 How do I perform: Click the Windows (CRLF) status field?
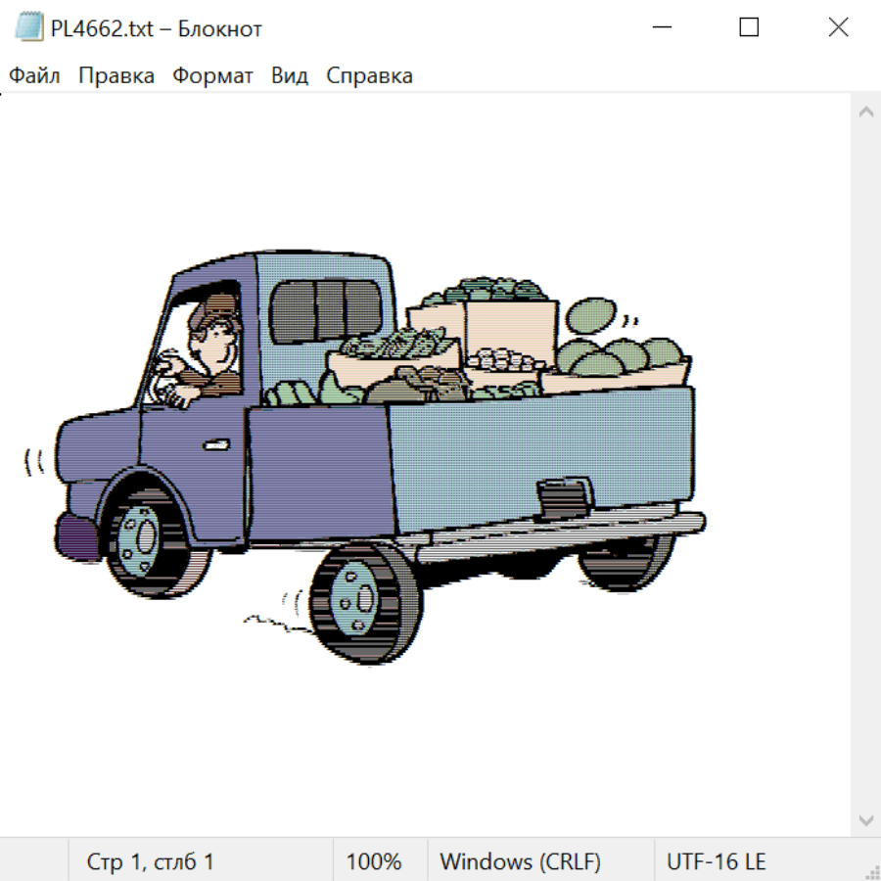coord(520,862)
